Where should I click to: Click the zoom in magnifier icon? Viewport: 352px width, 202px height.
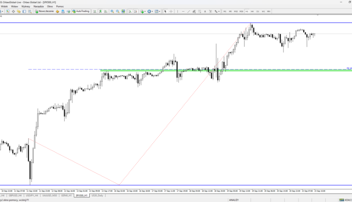pyautogui.click(x=112, y=11)
